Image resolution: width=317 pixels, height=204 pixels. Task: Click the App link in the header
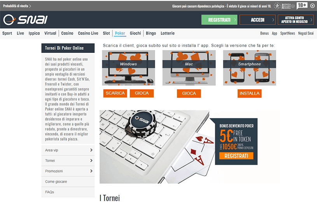point(274,33)
